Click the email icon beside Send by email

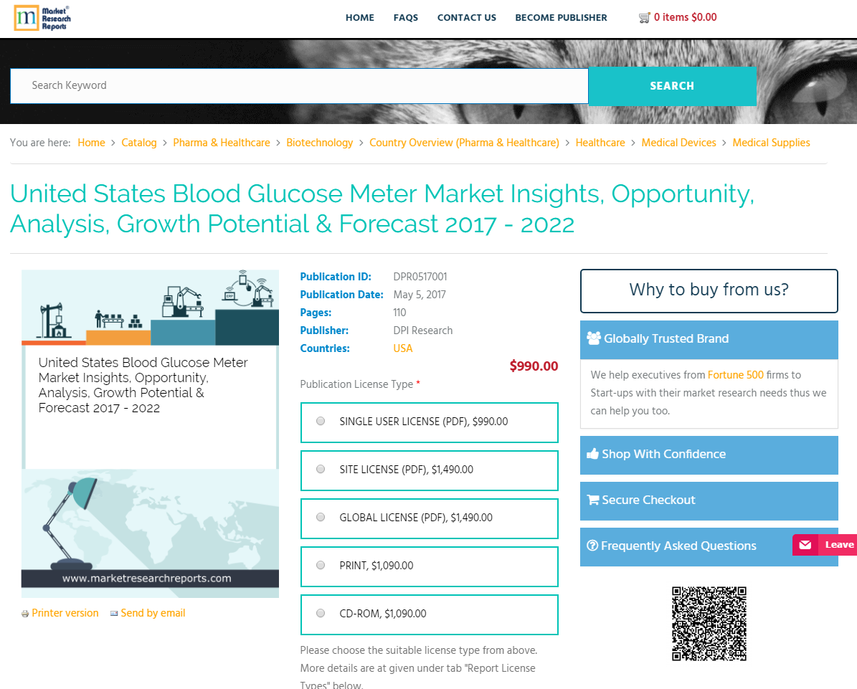coord(114,614)
